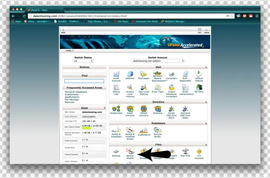The height and width of the screenshot is (178, 270).
Task: Open the HostBill bookmark
Action: click(x=67, y=22)
